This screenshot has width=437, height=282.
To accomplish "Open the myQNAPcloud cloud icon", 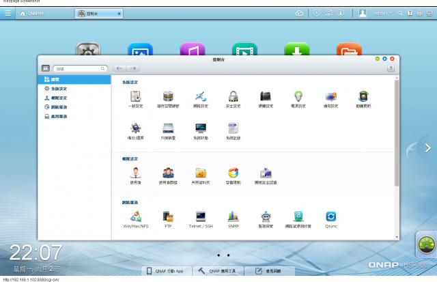I will (299, 13).
